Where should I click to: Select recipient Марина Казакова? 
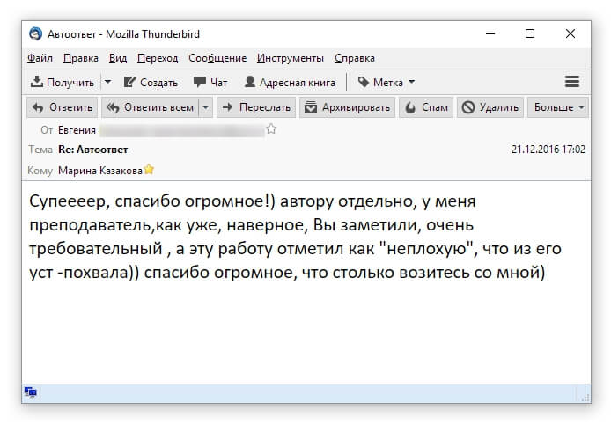point(100,171)
